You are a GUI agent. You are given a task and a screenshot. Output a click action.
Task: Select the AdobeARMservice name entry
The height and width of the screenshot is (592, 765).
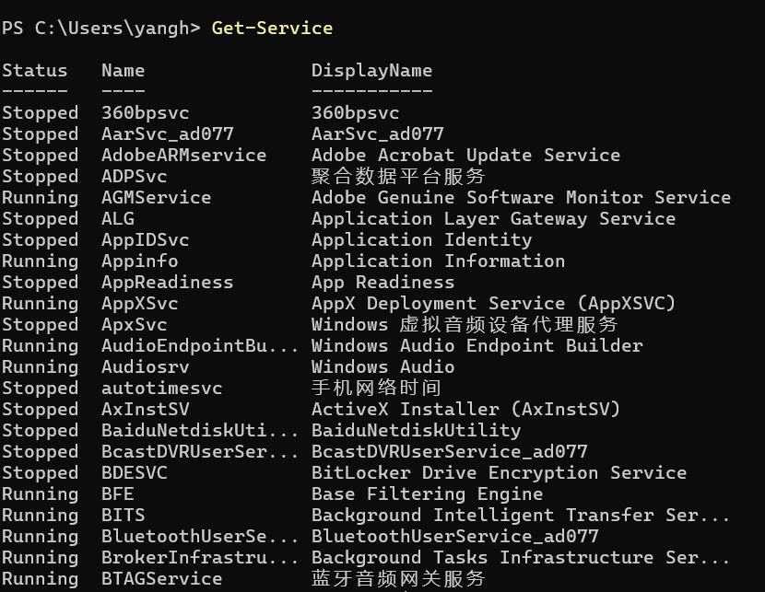[x=183, y=155]
